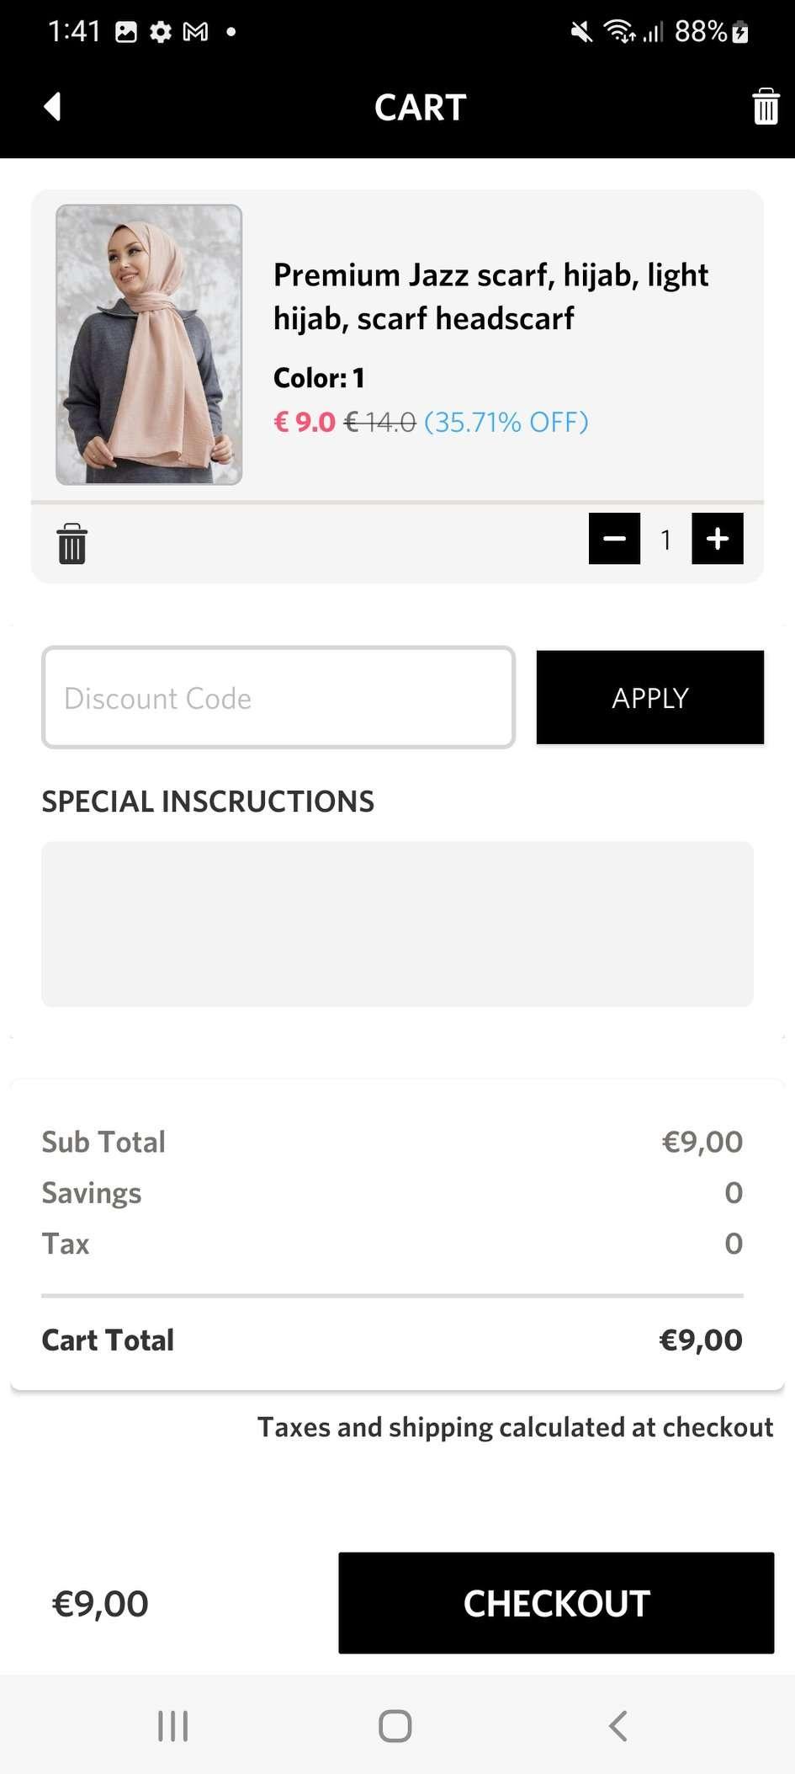Open the Premium Jazz scarf product image
Viewport: 795px width, 1774px height.
click(x=149, y=344)
